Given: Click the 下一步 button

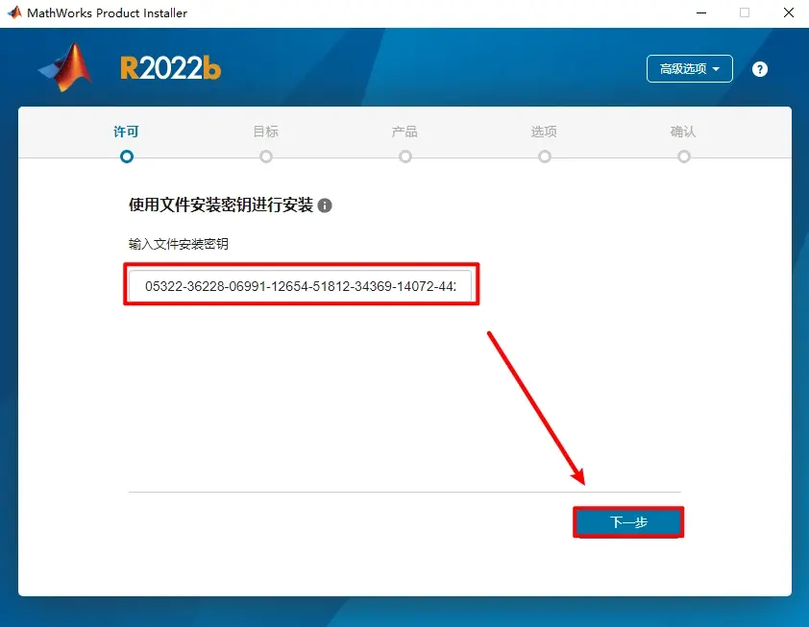Looking at the screenshot, I should point(628,522).
